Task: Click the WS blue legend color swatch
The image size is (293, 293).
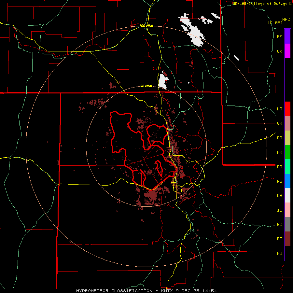Action: coord(287,181)
